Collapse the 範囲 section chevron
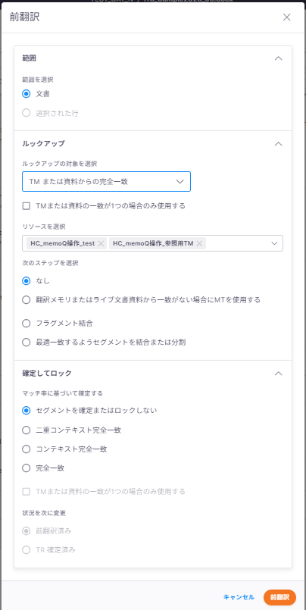Screen dimensions: 306x610 tap(278, 58)
